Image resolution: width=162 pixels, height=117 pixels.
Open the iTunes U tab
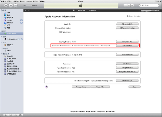[x=92, y=11]
